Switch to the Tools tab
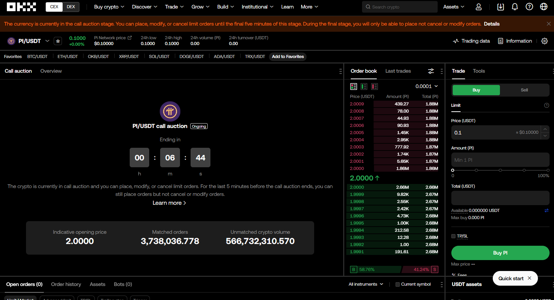 [x=479, y=71]
